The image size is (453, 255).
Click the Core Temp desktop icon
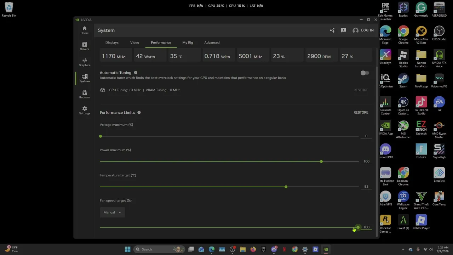pos(439,199)
